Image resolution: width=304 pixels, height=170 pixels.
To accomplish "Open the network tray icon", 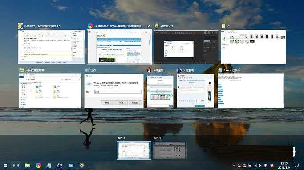I will coord(255,166).
